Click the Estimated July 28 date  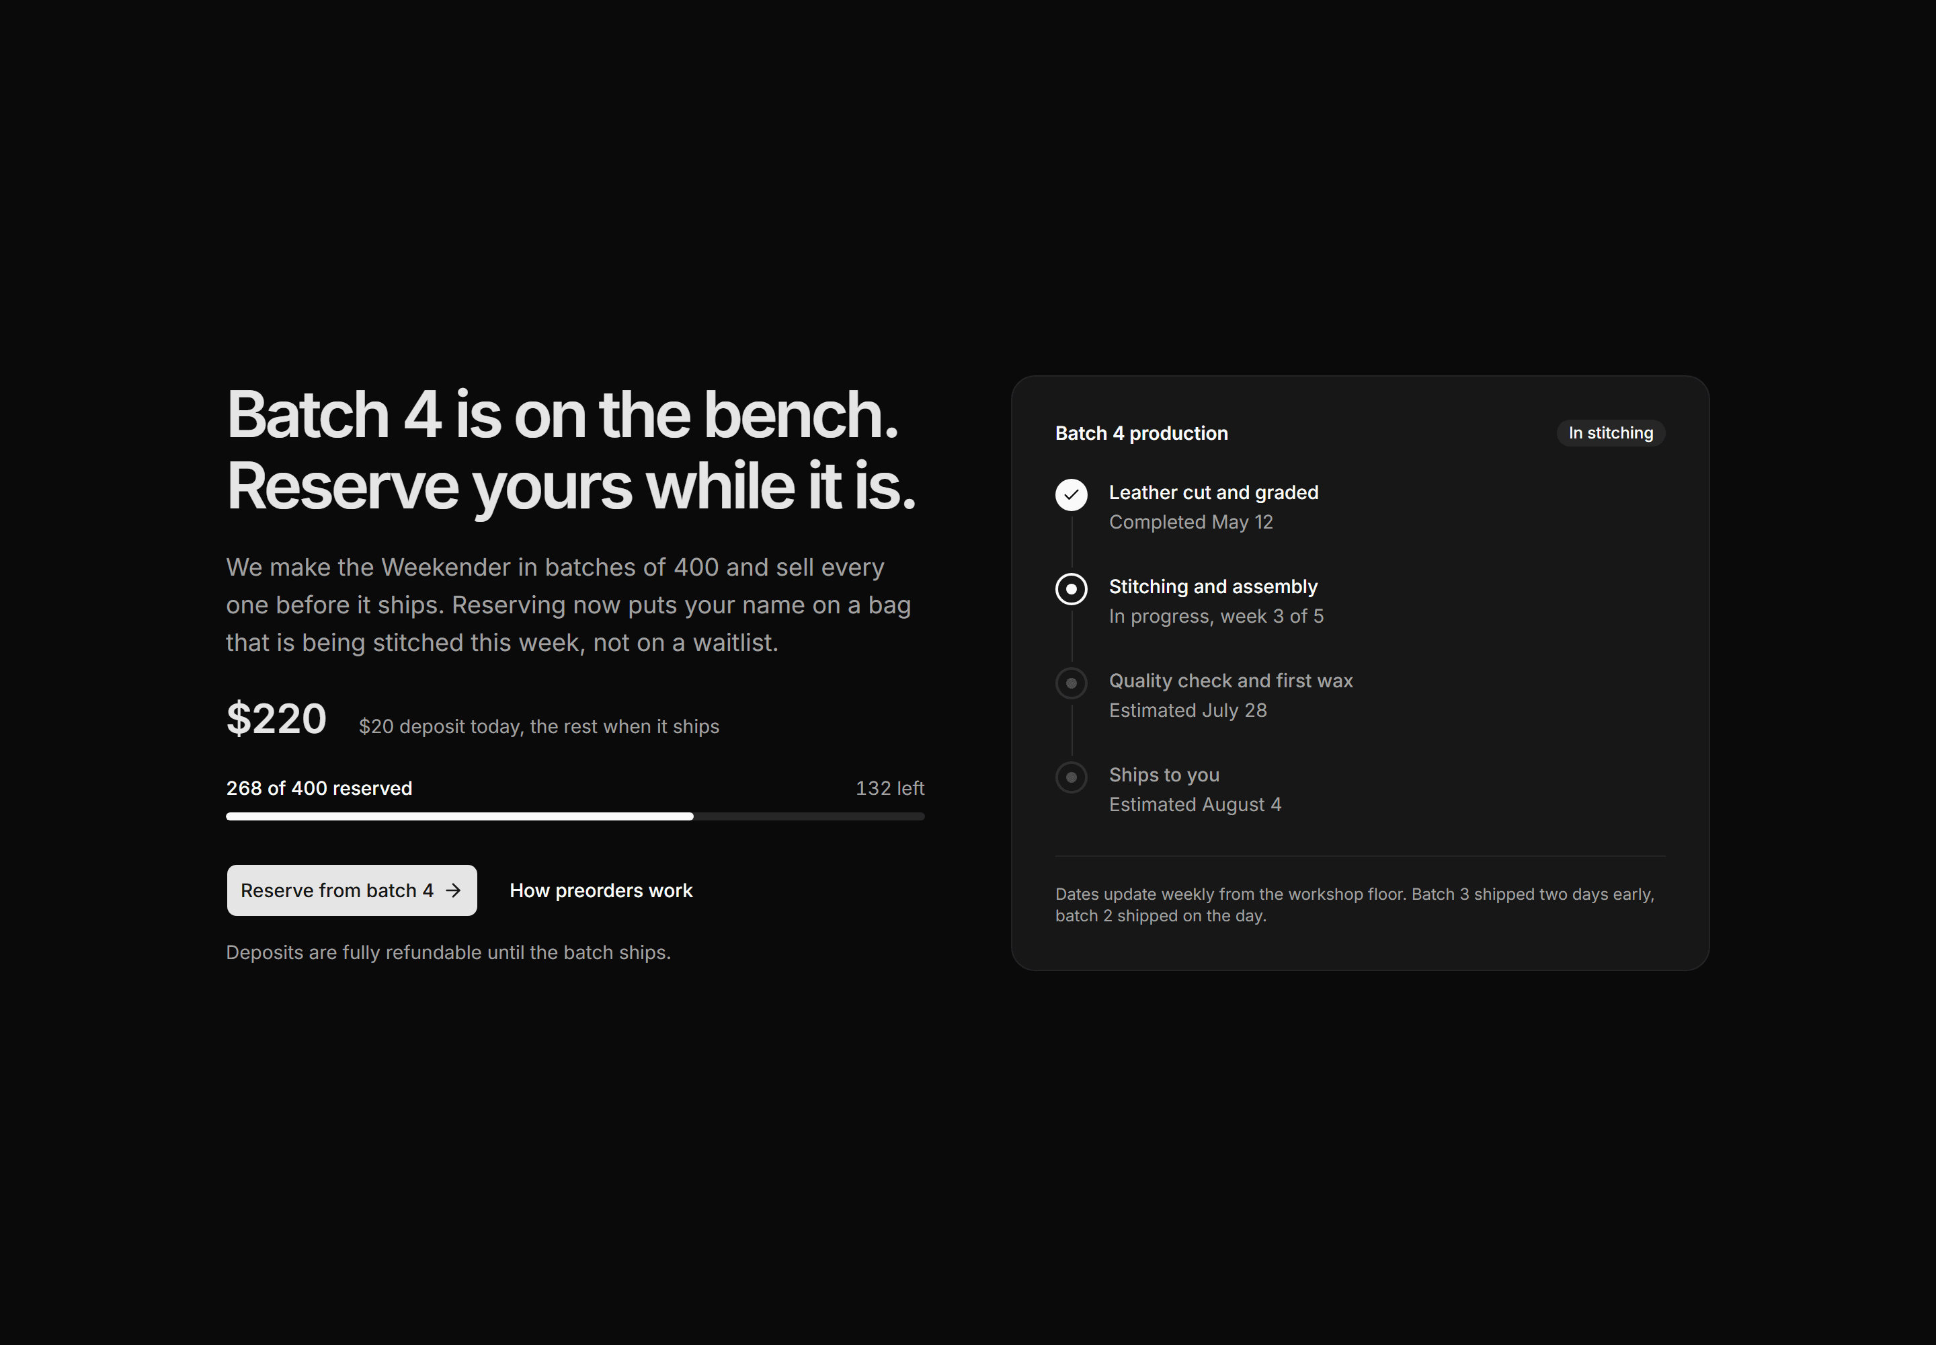pos(1187,710)
